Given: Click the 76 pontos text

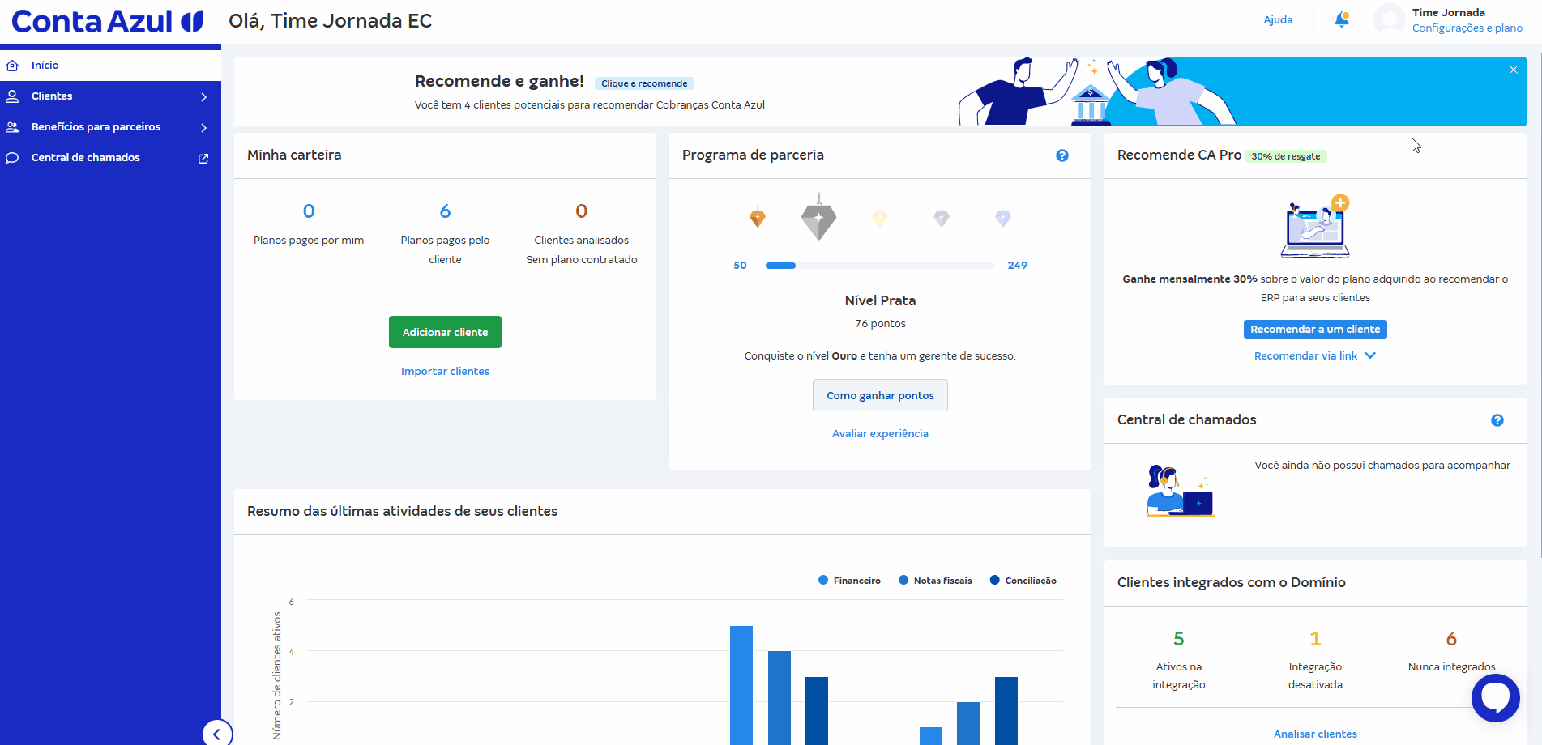Looking at the screenshot, I should (x=880, y=324).
